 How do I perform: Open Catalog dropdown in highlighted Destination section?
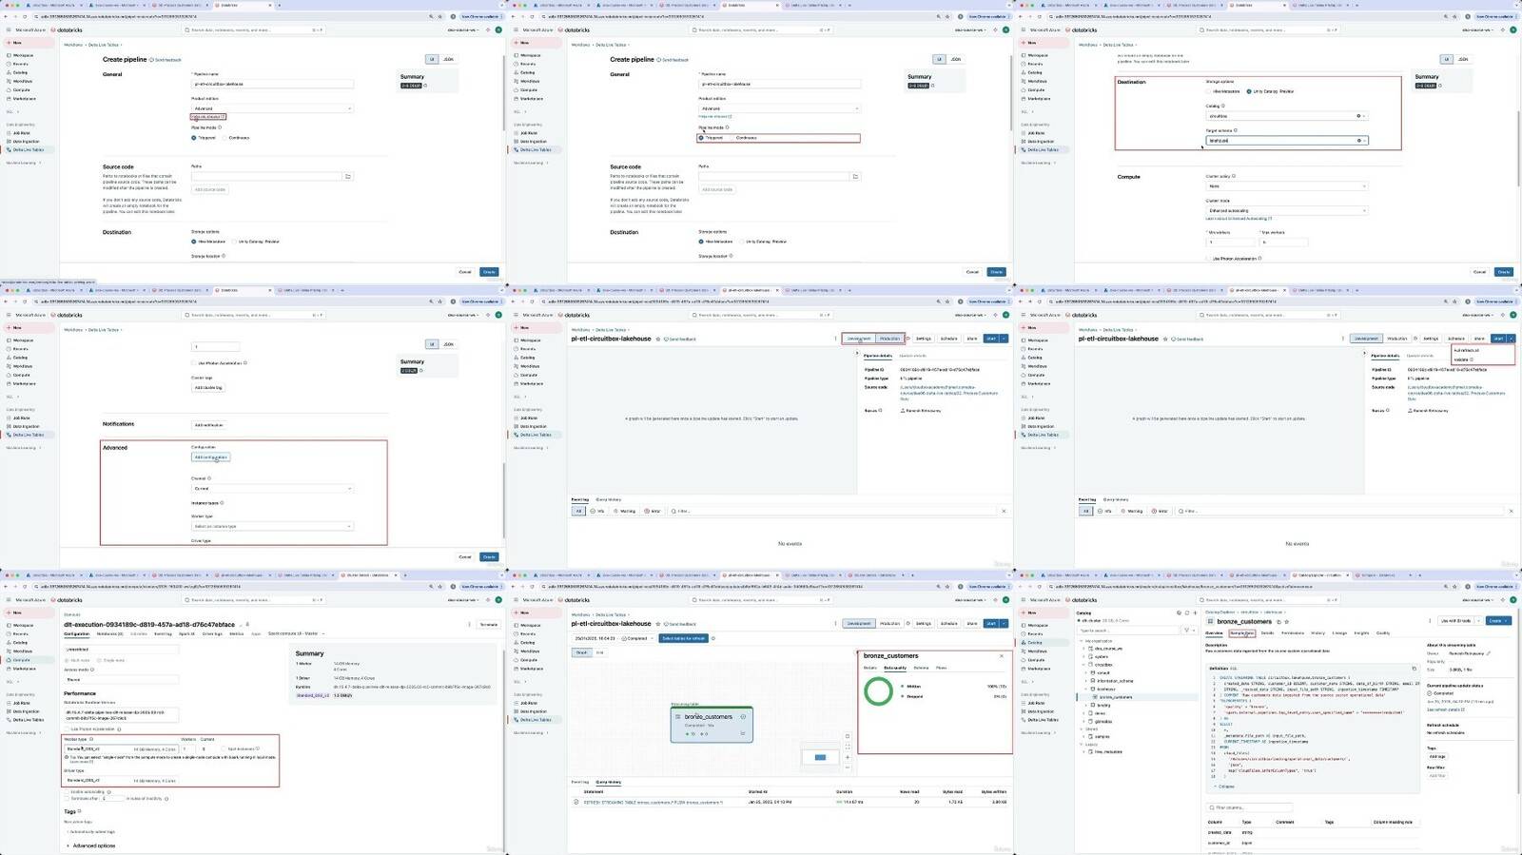1287,116
